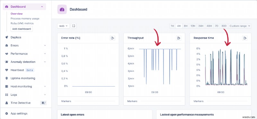Open the Custom range dropdown
257x119 pixels.
click(x=240, y=26)
